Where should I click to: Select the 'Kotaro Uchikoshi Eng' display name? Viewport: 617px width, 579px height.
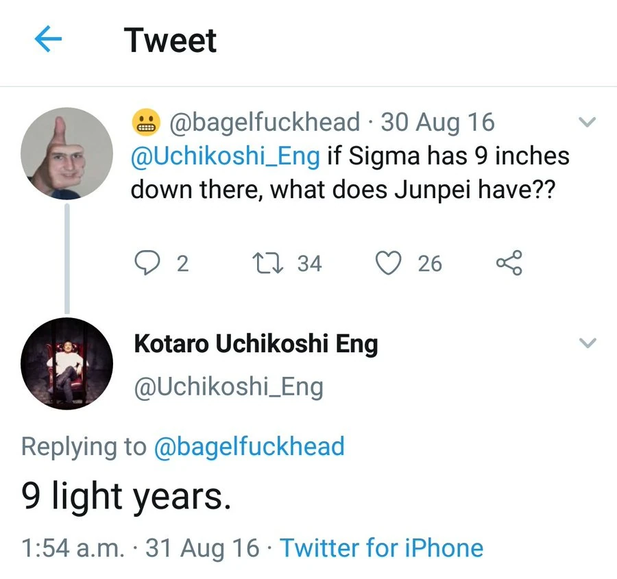pos(256,344)
